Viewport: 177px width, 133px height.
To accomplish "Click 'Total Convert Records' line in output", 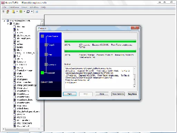I will (77, 80).
